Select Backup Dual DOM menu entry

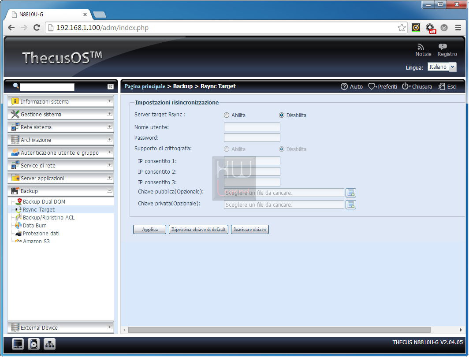tap(44, 202)
